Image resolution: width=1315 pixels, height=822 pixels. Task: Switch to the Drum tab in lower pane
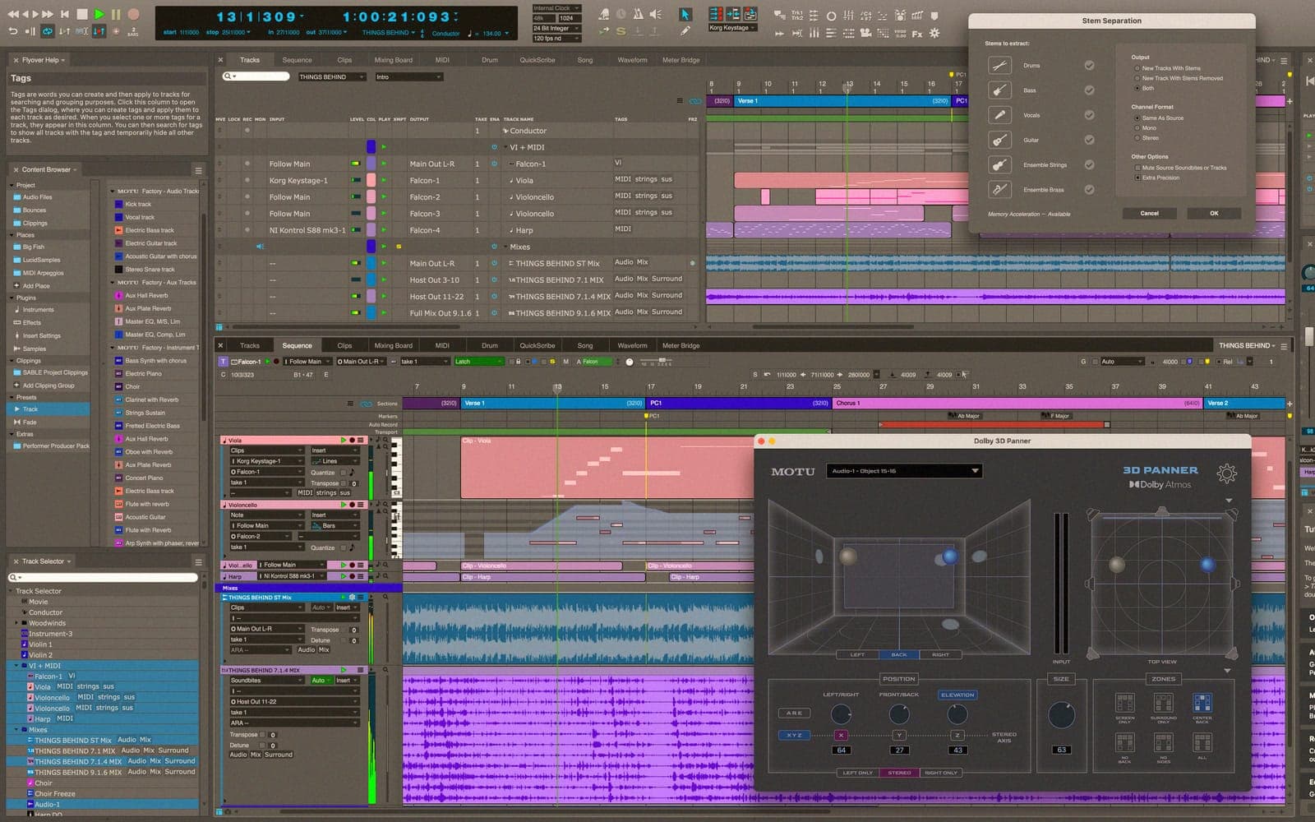point(489,345)
